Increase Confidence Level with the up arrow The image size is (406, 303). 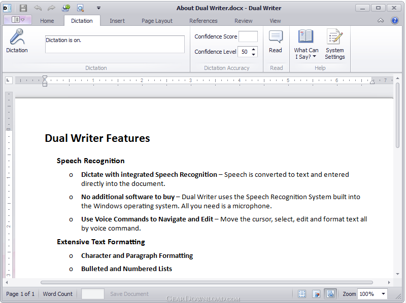tap(254, 49)
